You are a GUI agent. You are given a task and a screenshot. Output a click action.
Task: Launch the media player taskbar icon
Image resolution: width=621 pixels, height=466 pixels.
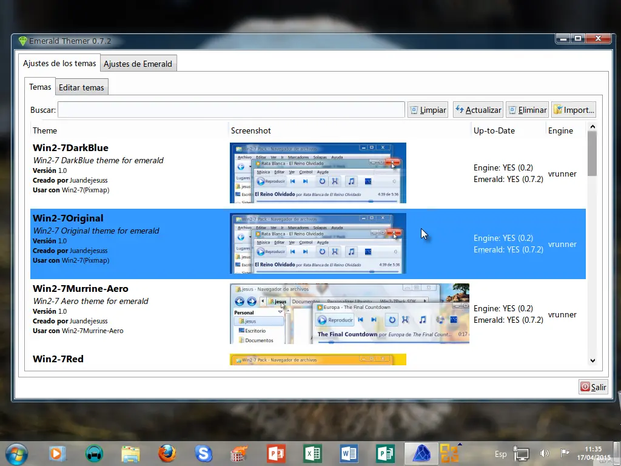click(58, 454)
